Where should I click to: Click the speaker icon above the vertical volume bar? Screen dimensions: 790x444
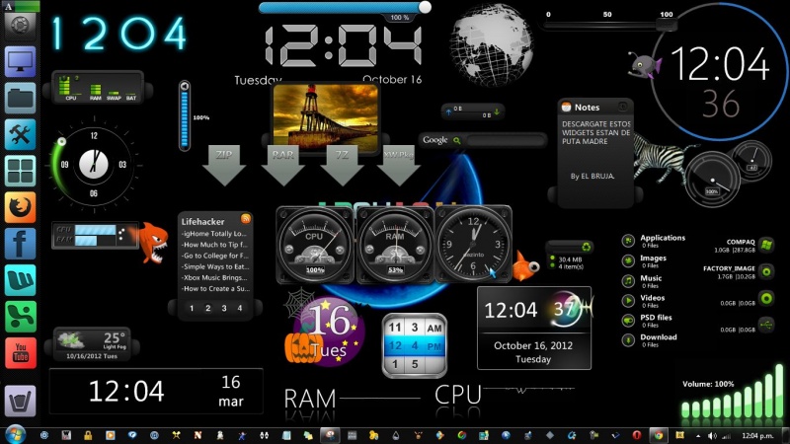[185, 87]
